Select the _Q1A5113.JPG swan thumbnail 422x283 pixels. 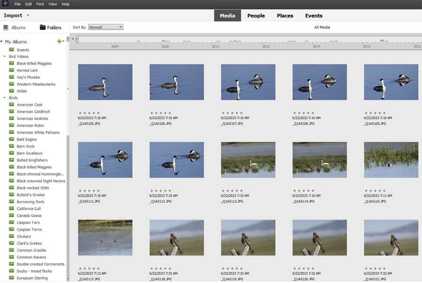248,160
